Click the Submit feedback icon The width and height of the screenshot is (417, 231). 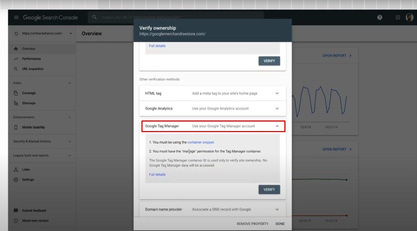[16, 211]
